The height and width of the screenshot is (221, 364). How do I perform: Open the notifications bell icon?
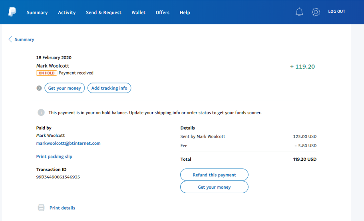pos(299,12)
